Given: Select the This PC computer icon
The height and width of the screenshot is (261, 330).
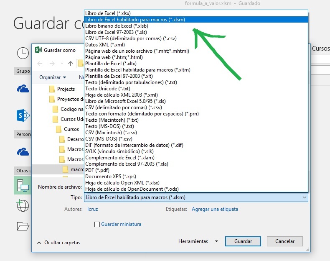Looking at the screenshot, I should tap(23, 186).
